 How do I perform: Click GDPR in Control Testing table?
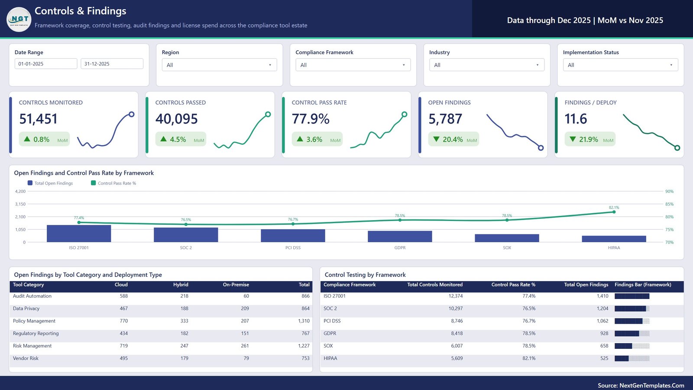click(x=330, y=334)
